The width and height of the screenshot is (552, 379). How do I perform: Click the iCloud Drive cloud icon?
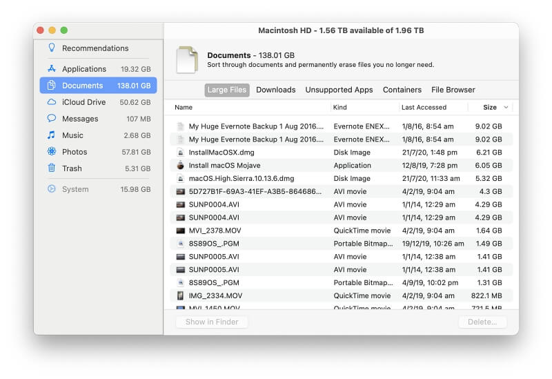(51, 101)
